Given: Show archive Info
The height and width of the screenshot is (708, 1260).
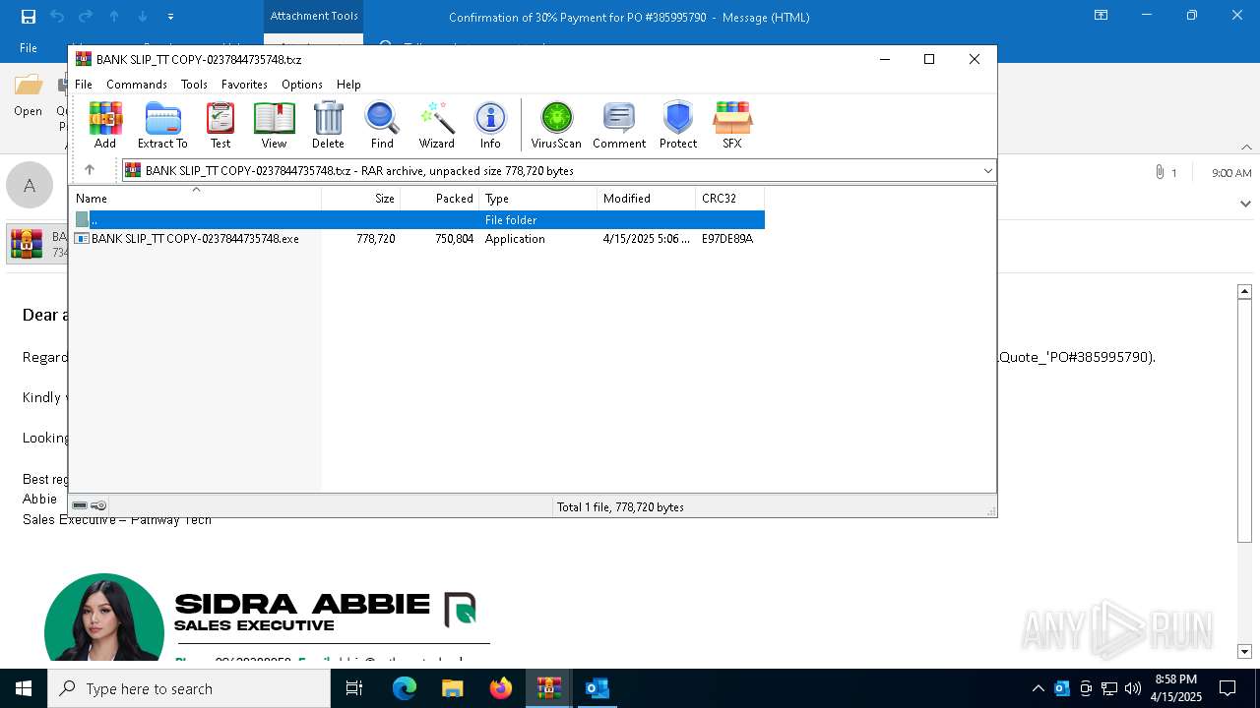Looking at the screenshot, I should click(x=490, y=125).
